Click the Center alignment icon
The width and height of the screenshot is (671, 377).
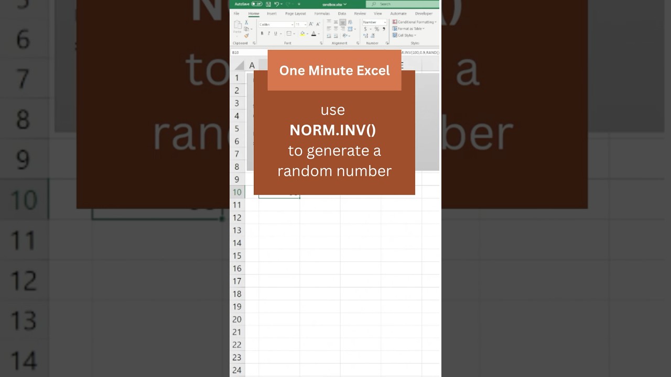click(x=335, y=29)
